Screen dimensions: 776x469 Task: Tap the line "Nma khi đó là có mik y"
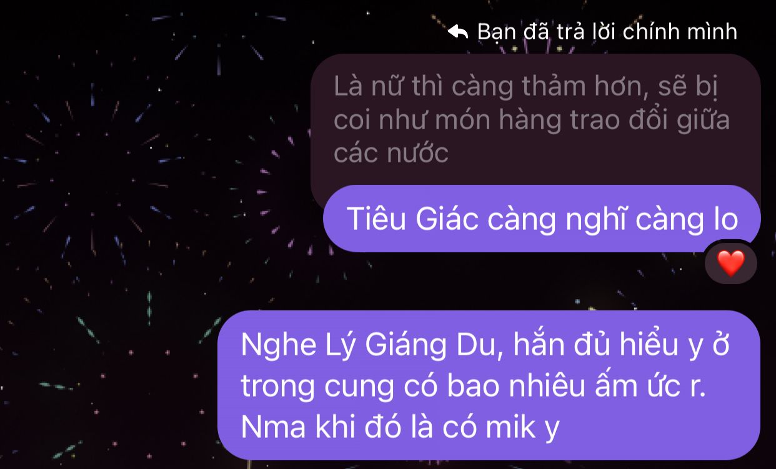[400, 428]
